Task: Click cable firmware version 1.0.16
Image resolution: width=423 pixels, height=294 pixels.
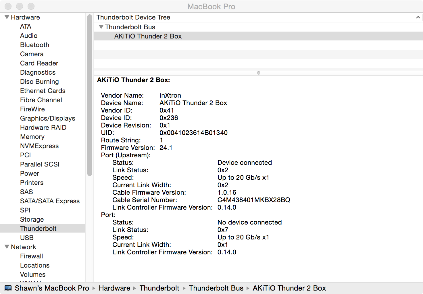Action: point(227,192)
